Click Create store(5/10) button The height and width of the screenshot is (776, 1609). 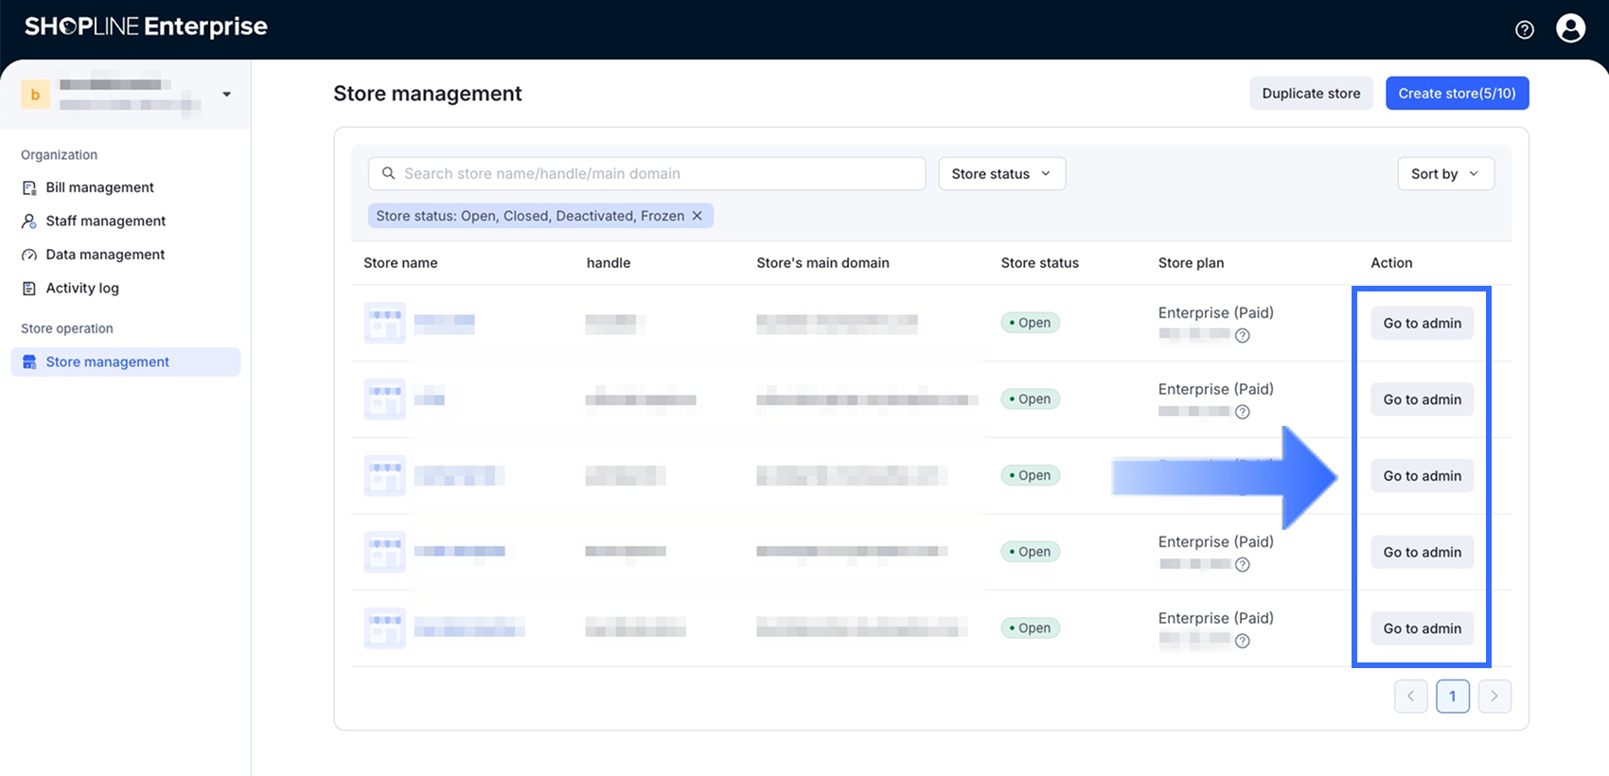point(1457,93)
